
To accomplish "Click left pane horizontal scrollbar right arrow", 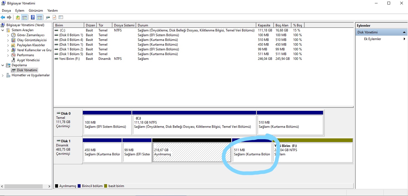I will pos(49,186).
